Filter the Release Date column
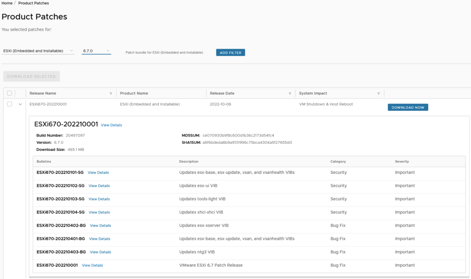This screenshot has height=279, width=471. [290, 94]
